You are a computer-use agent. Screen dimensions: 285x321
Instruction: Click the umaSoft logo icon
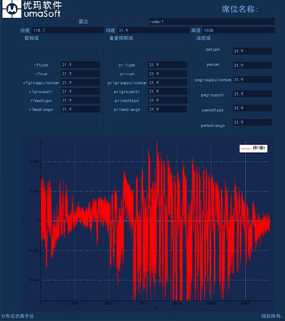pyautogui.click(x=12, y=9)
